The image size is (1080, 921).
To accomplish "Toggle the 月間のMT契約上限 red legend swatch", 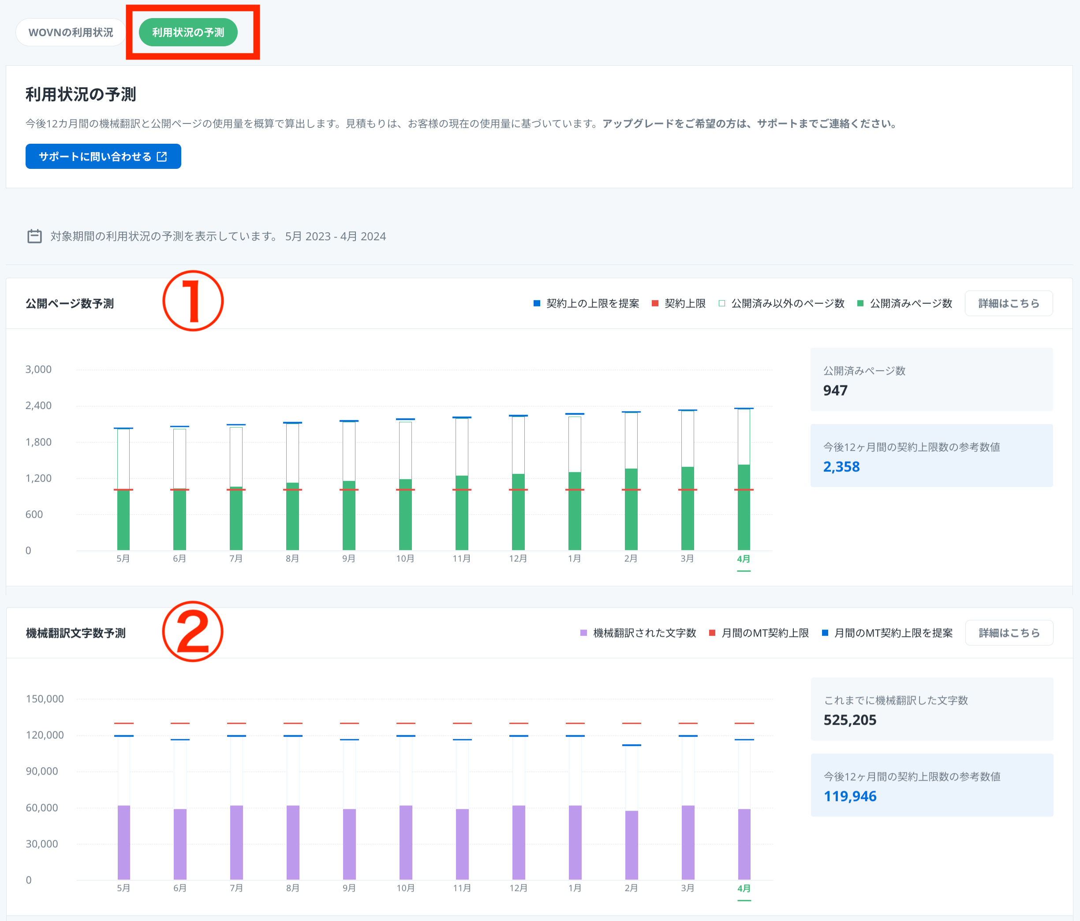I will coord(712,633).
